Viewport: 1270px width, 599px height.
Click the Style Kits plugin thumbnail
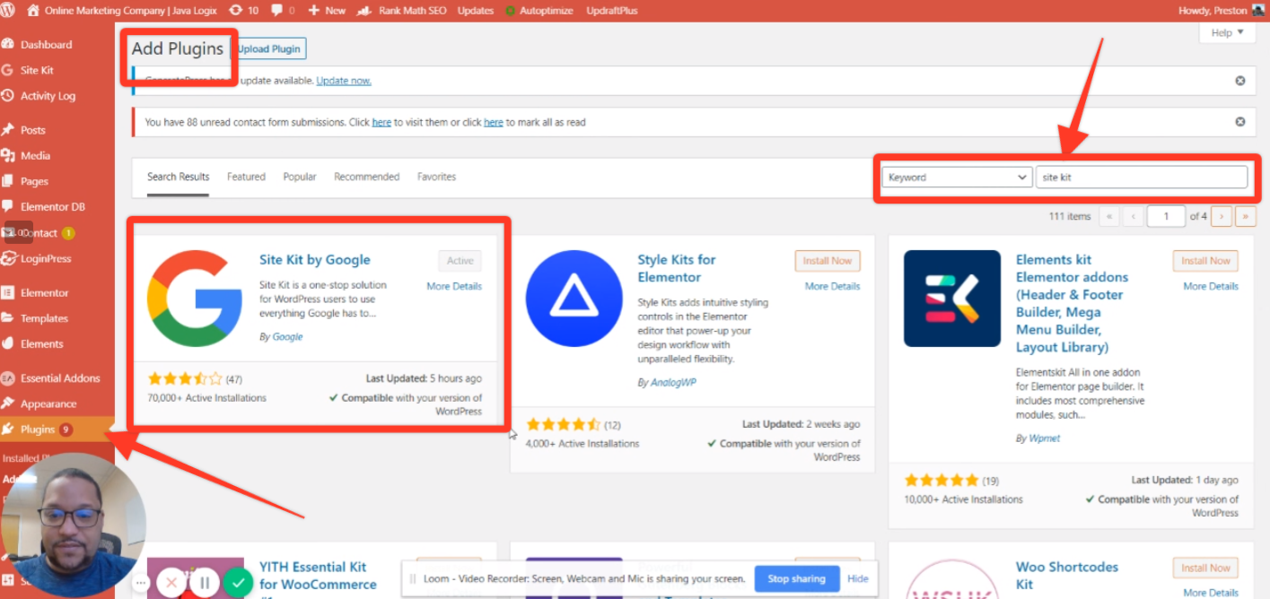click(574, 299)
